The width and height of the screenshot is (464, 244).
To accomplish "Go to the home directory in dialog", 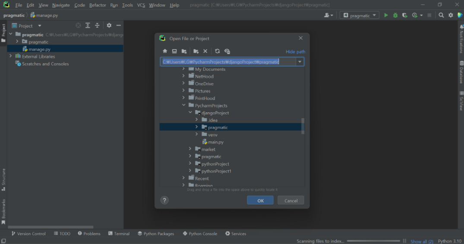I will coord(165,51).
